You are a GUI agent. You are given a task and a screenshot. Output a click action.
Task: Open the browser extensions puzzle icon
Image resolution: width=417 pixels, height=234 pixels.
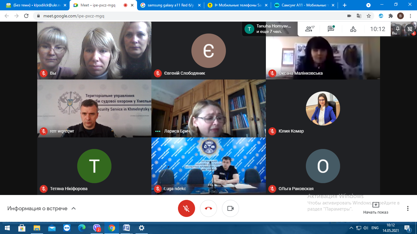[x=390, y=16]
